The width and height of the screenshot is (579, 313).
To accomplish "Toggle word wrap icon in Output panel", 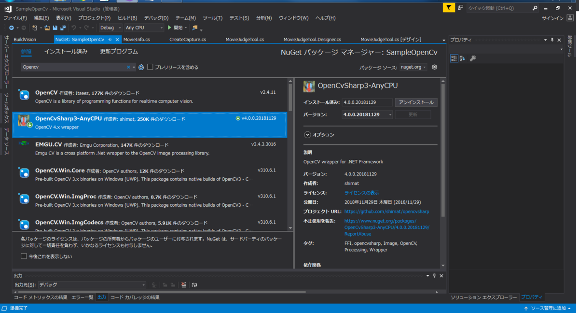I will coord(194,285).
